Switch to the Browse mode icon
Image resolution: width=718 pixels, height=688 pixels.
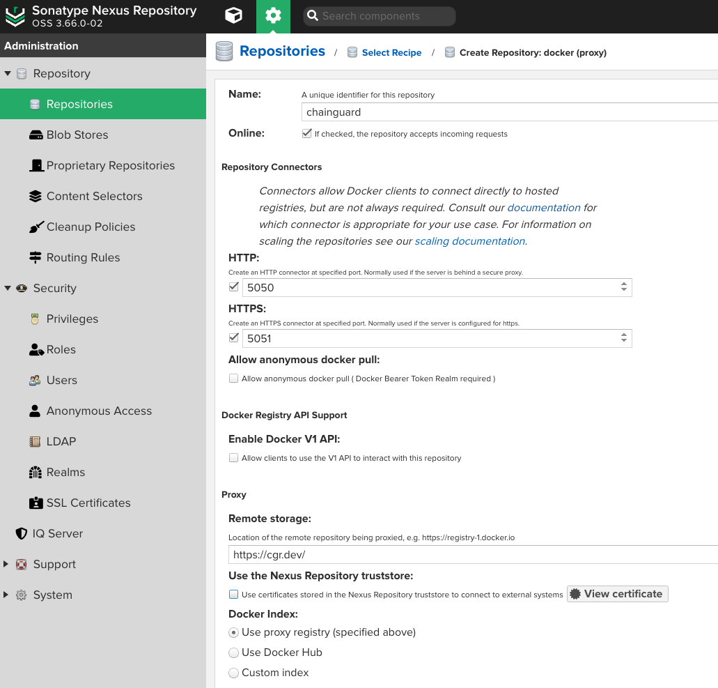point(233,16)
